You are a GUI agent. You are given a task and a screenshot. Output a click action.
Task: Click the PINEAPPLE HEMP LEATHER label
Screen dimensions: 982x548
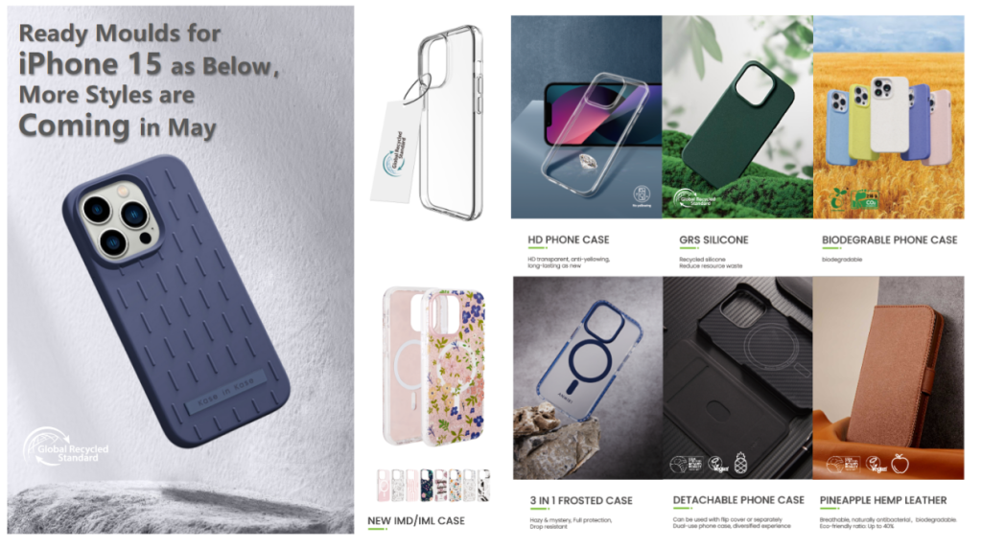tap(883, 500)
